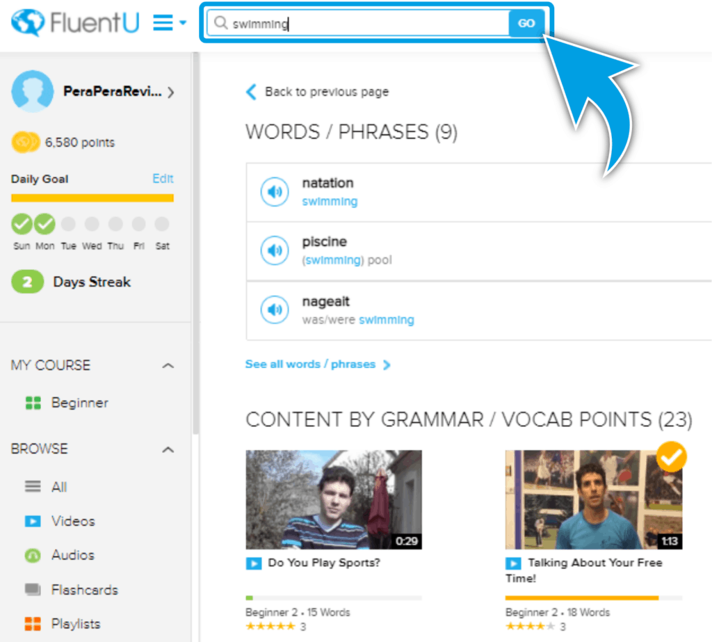712x642 pixels.
Task: Click the 6,580 points text
Action: pyautogui.click(x=80, y=143)
